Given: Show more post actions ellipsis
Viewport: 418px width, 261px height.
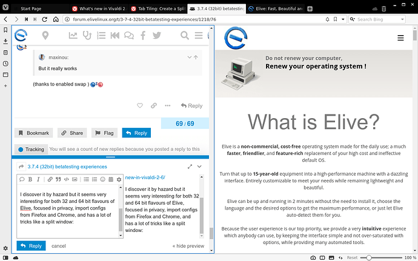Looking at the screenshot, I should coord(167,105).
